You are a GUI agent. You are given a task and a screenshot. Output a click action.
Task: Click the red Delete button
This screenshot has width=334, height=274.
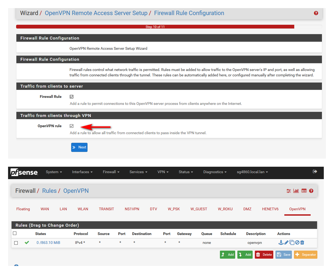[264, 255]
